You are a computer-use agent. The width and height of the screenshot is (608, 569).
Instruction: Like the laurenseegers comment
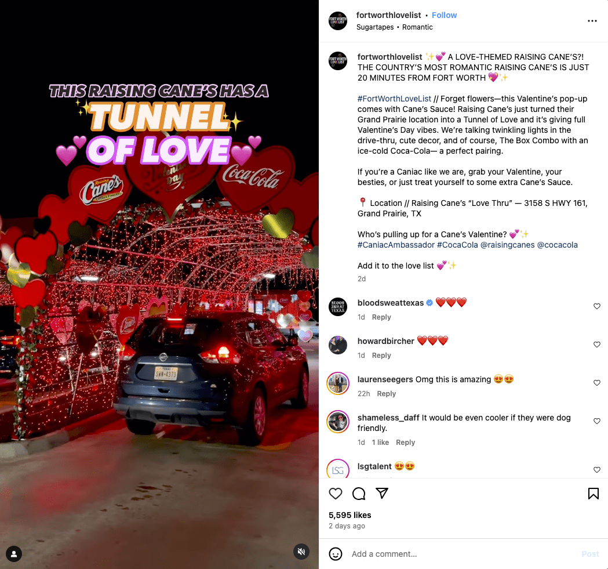(597, 383)
